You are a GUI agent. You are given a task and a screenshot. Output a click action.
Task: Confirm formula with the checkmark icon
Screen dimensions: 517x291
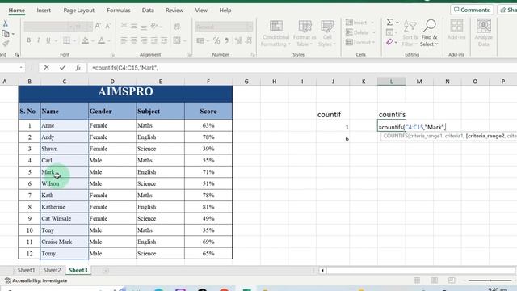62,68
